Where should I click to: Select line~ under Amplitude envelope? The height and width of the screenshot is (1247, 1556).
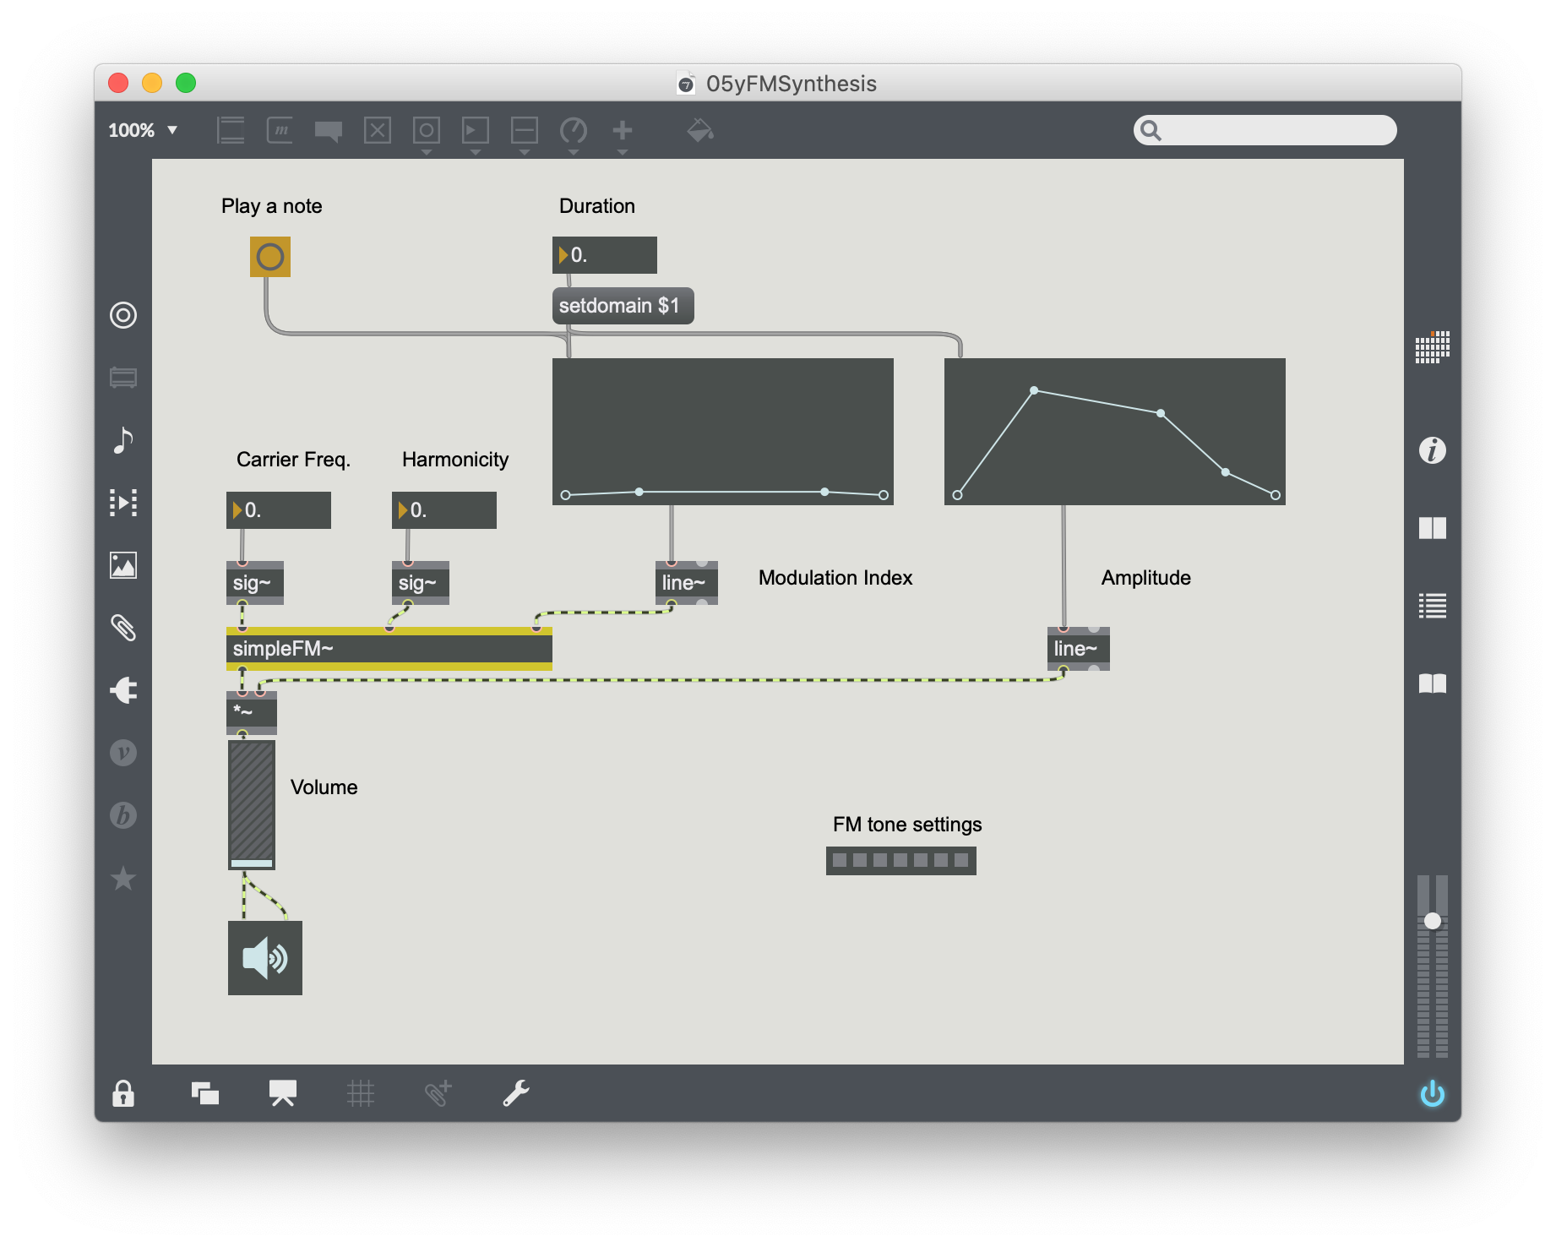click(x=1079, y=649)
